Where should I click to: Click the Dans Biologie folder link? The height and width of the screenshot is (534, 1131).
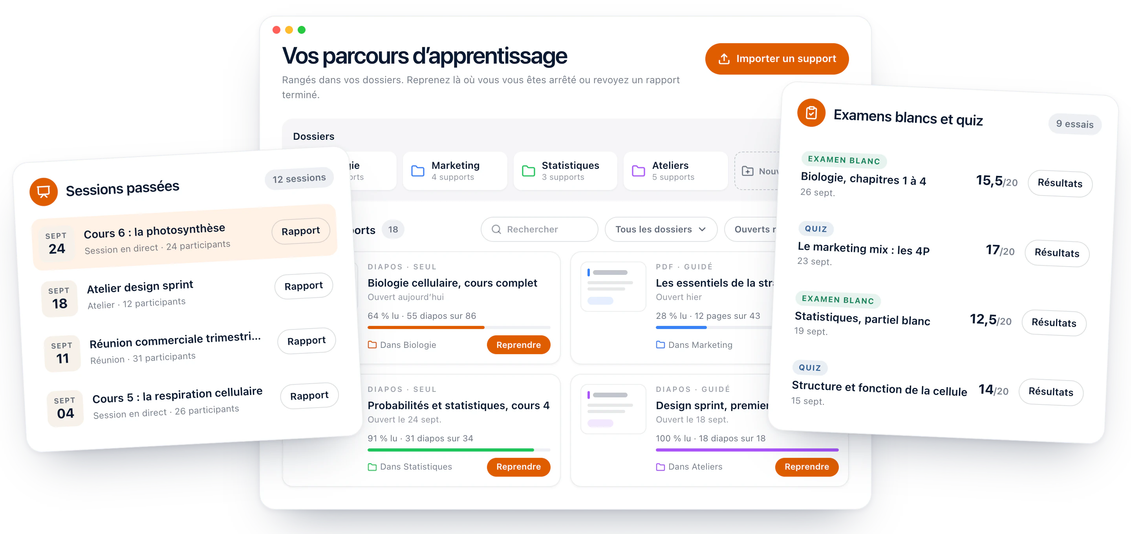[x=402, y=345]
